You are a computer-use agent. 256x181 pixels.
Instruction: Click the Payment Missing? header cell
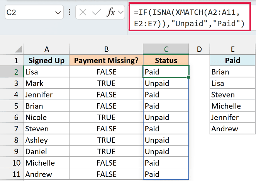coord(106,60)
